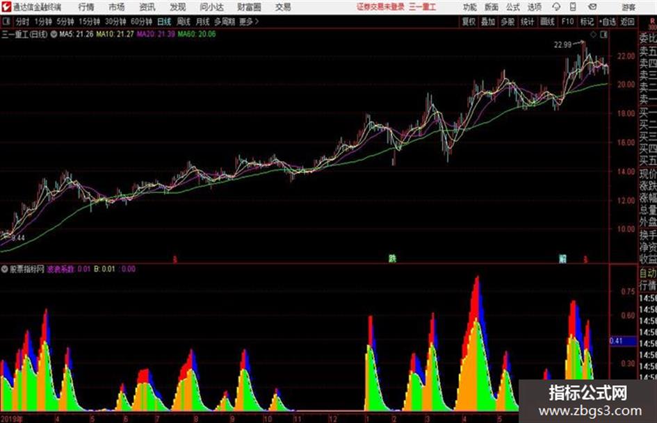
Task: Click the 跌 marker on chart
Action: [392, 259]
